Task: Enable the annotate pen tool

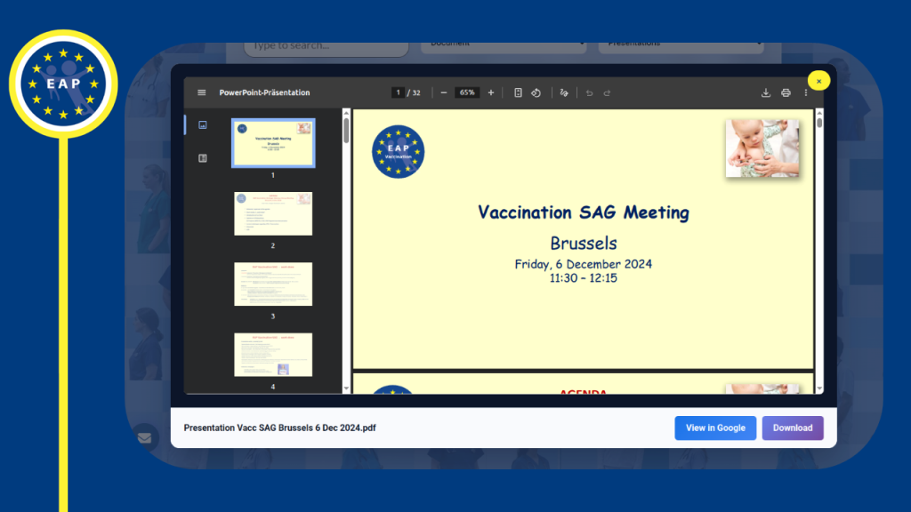Action: click(564, 92)
